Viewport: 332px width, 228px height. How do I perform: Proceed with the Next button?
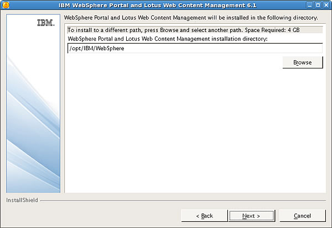[x=251, y=216]
